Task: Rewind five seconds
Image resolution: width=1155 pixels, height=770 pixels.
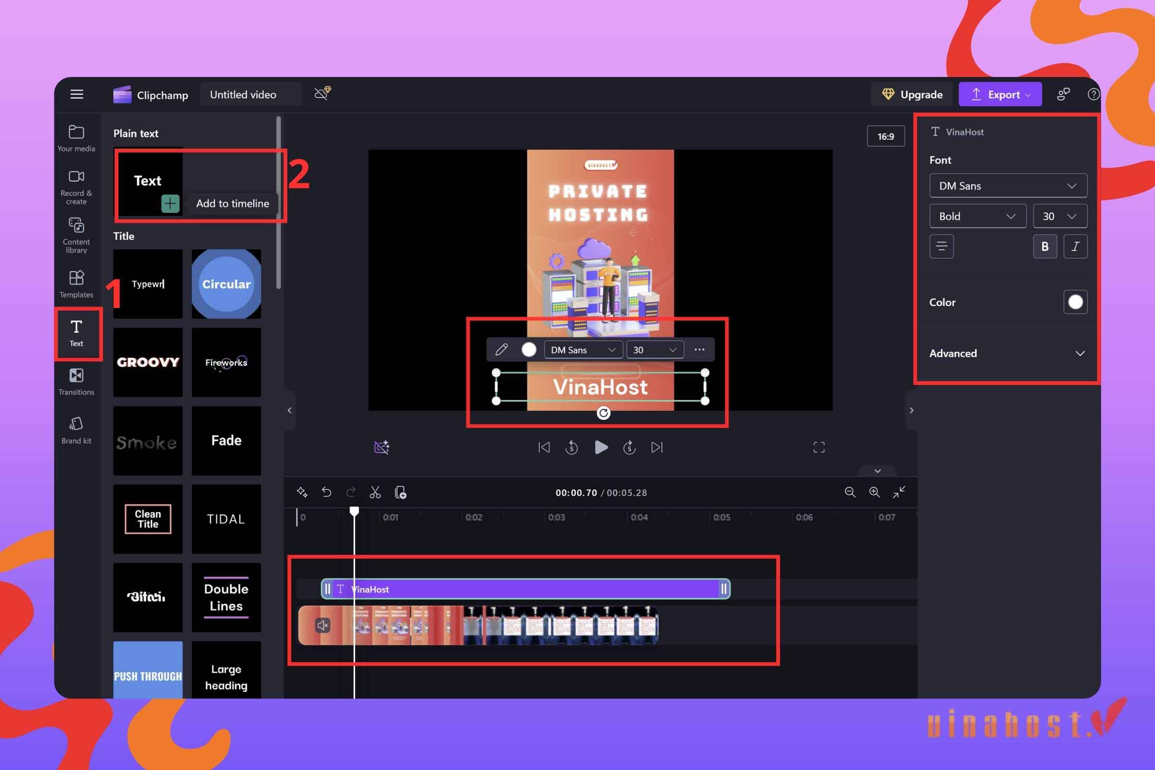Action: [x=572, y=448]
